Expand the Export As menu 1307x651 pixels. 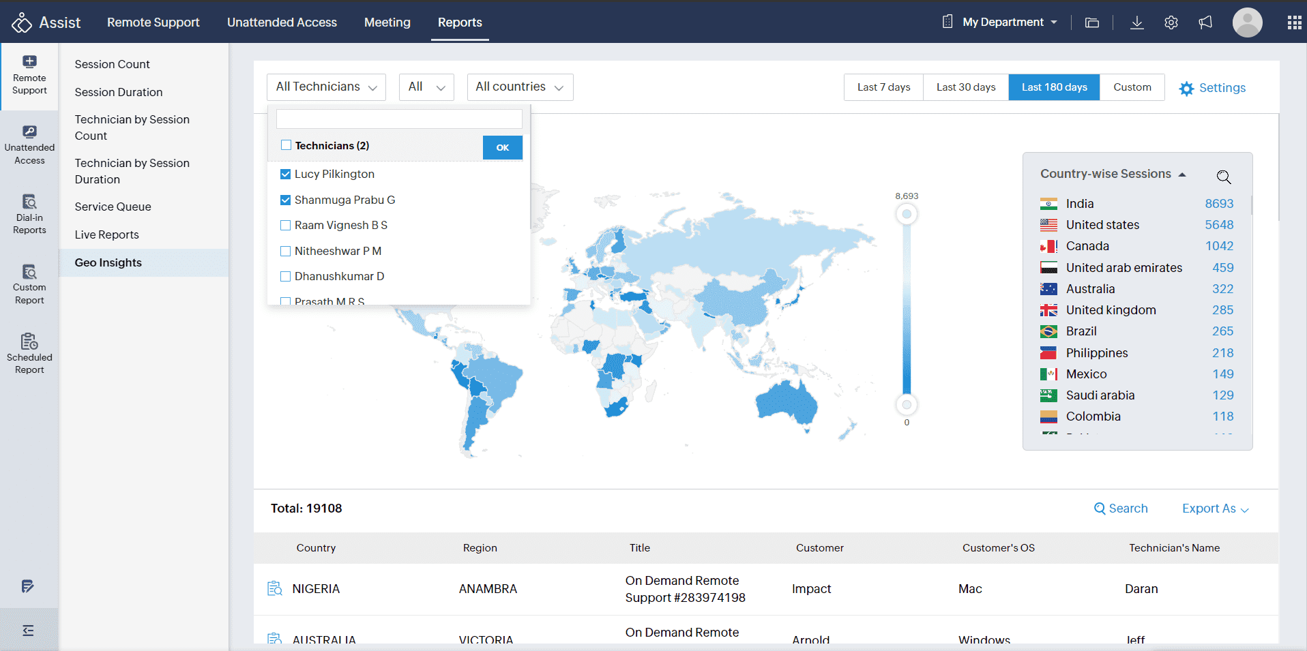[x=1215, y=509]
